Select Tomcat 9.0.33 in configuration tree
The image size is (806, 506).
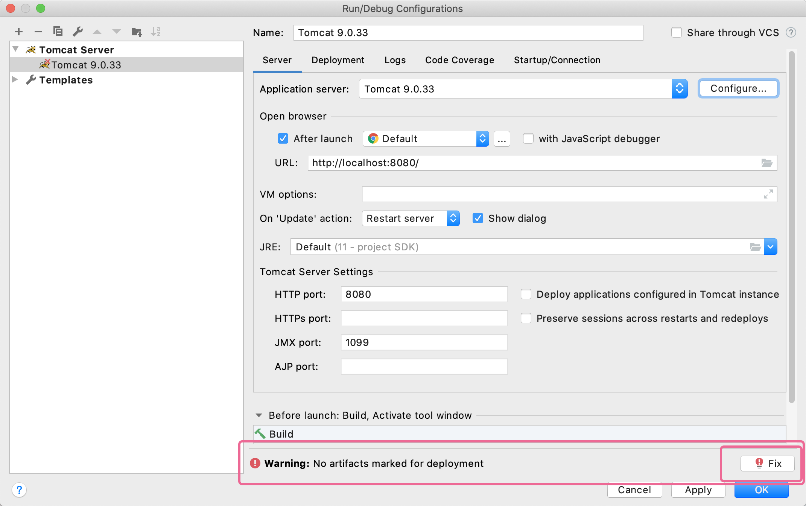(x=126, y=65)
